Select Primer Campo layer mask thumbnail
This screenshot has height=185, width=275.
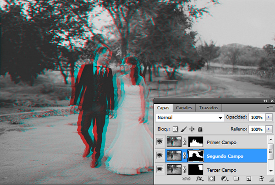(196, 142)
